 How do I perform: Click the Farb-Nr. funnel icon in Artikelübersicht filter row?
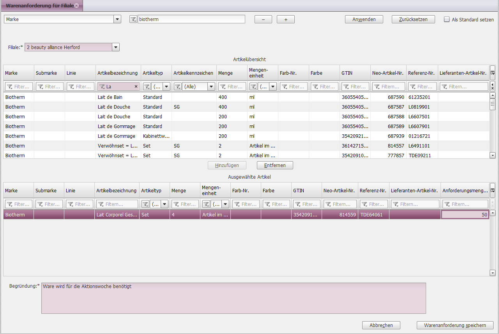tap(285, 87)
